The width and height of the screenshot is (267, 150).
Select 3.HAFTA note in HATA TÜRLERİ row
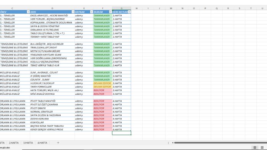point(122,90)
